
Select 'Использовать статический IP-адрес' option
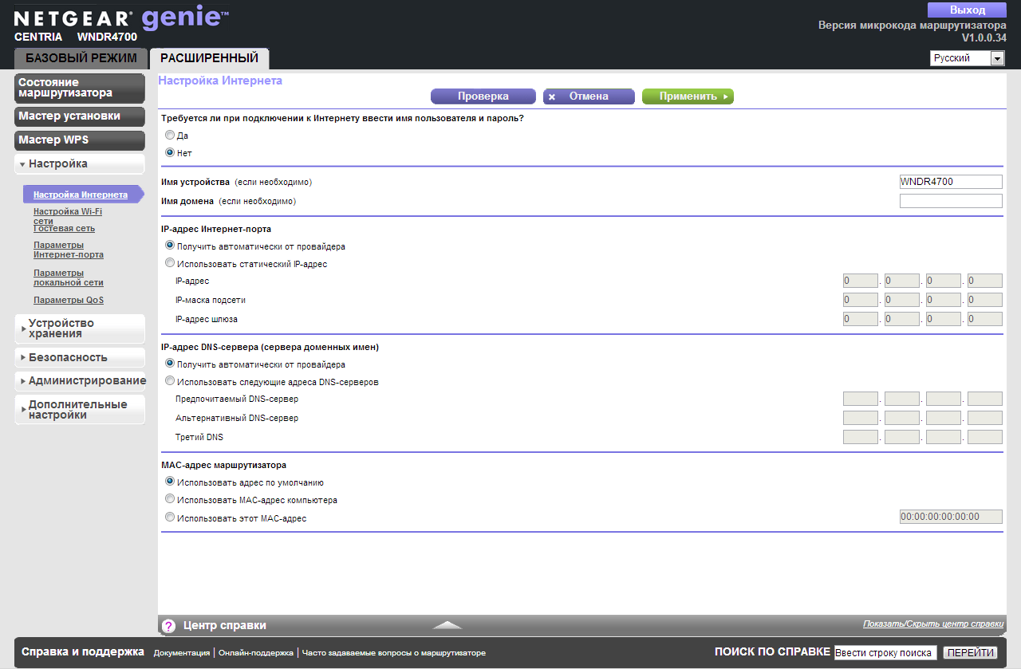(x=170, y=263)
